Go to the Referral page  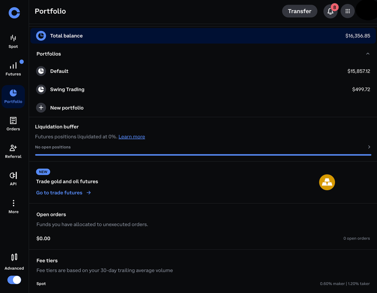pyautogui.click(x=13, y=148)
